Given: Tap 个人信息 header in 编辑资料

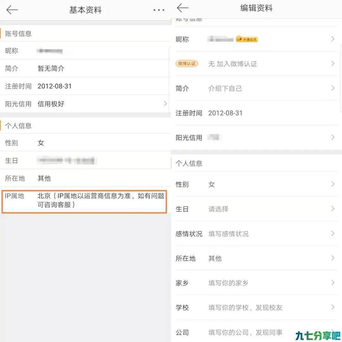Looking at the screenshot, I should [189, 163].
